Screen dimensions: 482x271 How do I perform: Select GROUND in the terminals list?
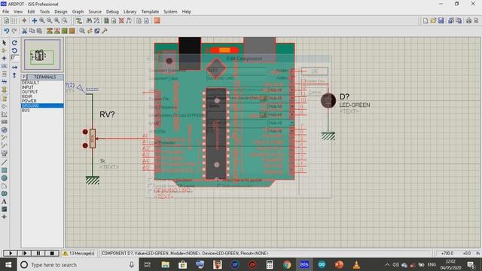pyautogui.click(x=42, y=105)
